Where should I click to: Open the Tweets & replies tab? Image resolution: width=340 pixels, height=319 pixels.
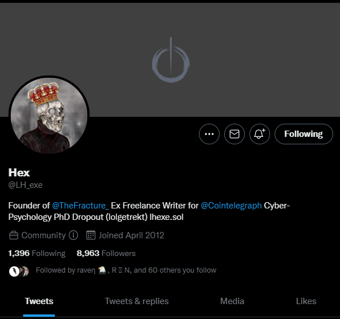click(137, 301)
